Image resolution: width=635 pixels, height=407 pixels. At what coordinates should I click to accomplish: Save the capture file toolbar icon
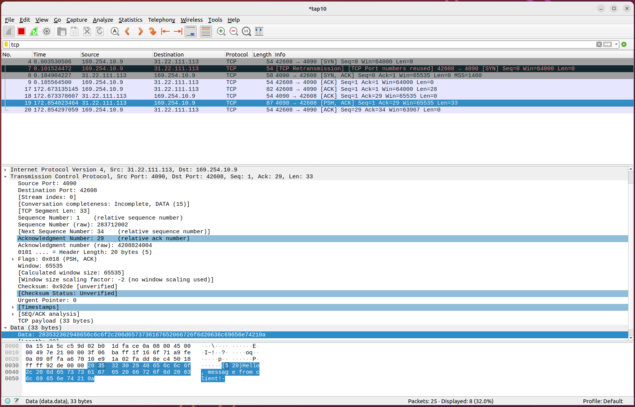75,31
